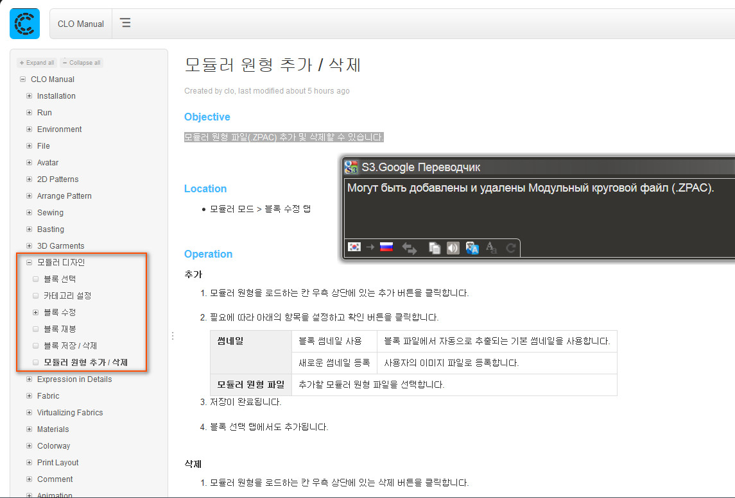Viewport: 735px width, 498px height.
Task: Click the 모듈러 원형 파일 table cell
Action: point(251,385)
